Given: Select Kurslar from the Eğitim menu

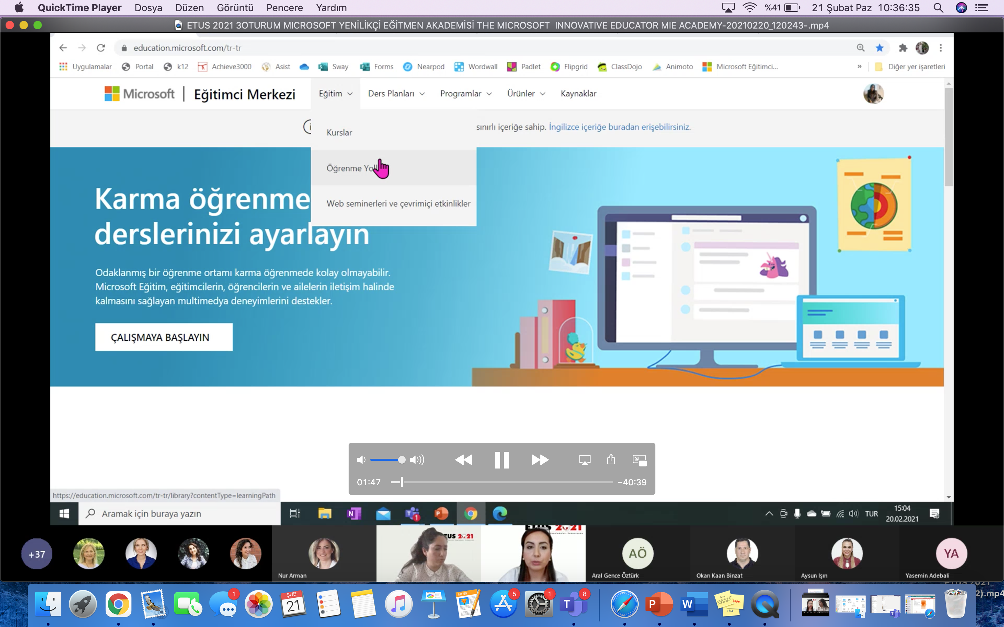Looking at the screenshot, I should click(x=393, y=132).
